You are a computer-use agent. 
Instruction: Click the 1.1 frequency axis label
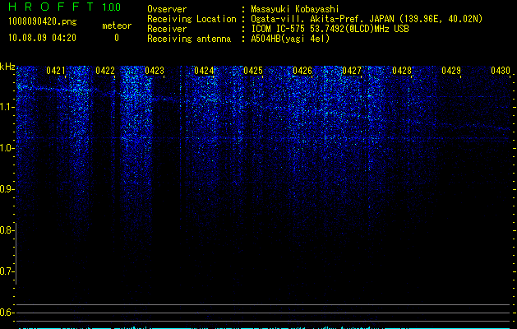tap(6, 107)
